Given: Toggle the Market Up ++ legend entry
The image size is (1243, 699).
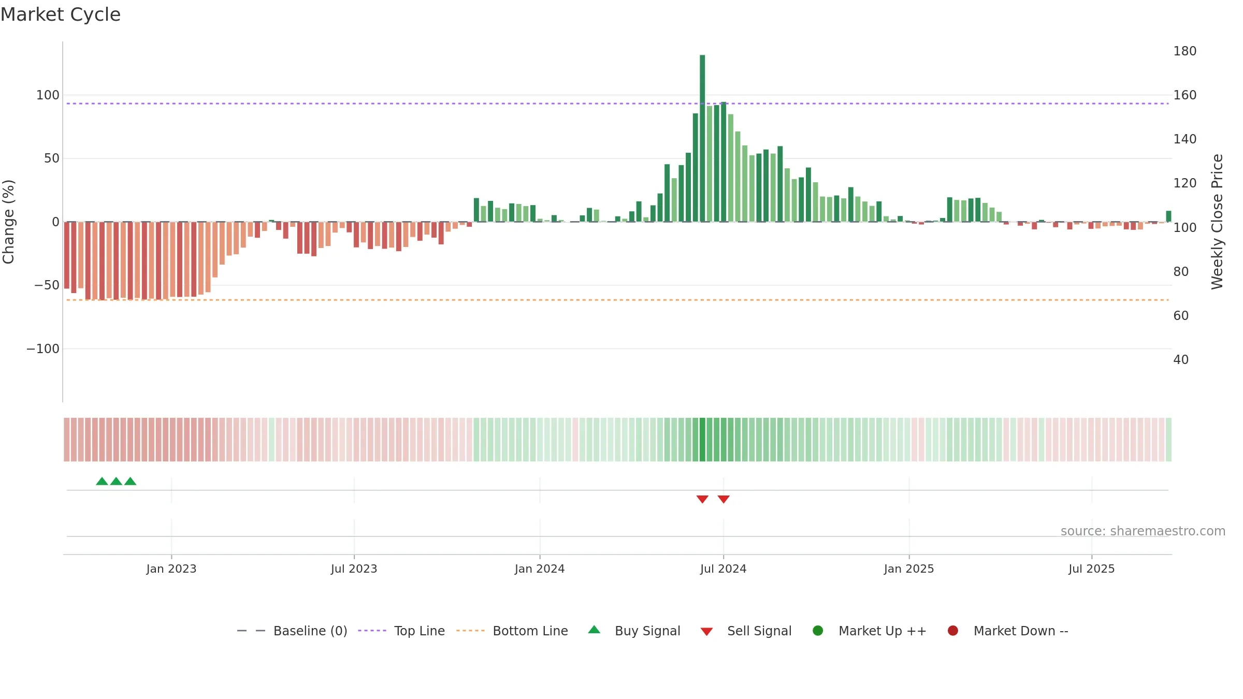Looking at the screenshot, I should (x=870, y=631).
